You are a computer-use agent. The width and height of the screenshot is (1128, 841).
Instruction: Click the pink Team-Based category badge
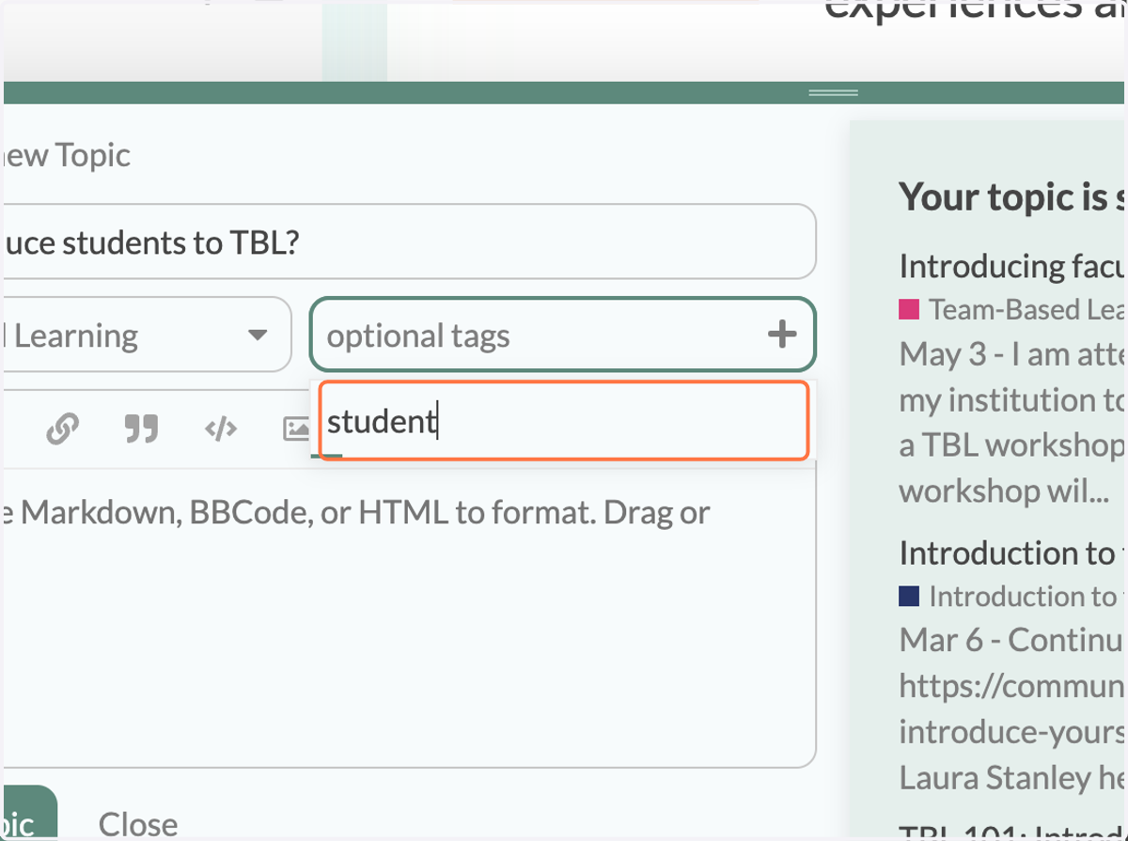click(x=1013, y=309)
